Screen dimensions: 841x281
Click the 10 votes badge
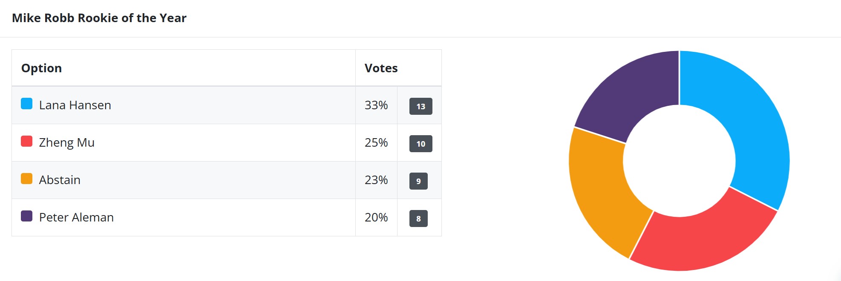[420, 144]
